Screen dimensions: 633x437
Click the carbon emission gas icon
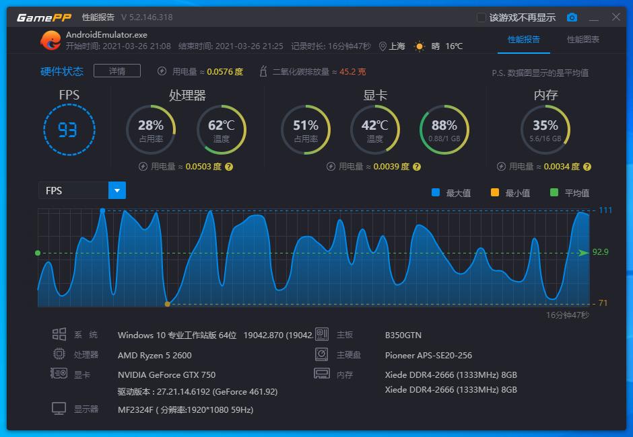pyautogui.click(x=263, y=71)
